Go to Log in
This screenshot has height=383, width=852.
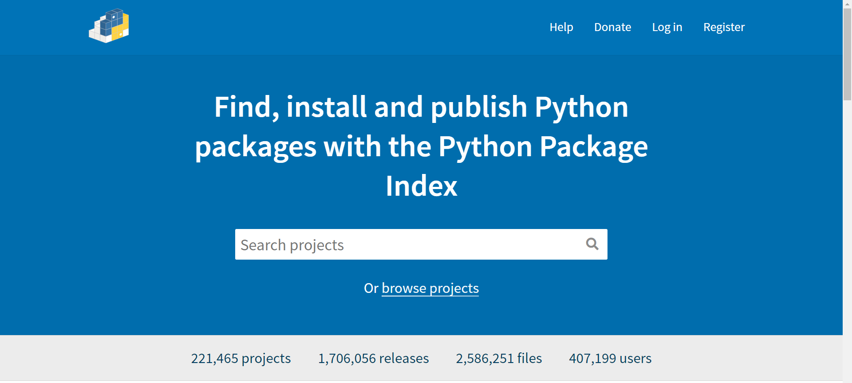coord(667,27)
